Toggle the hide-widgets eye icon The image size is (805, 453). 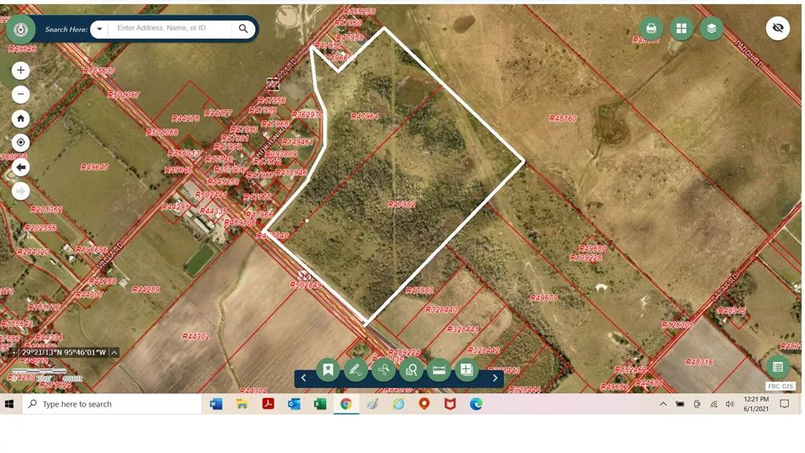(x=777, y=28)
